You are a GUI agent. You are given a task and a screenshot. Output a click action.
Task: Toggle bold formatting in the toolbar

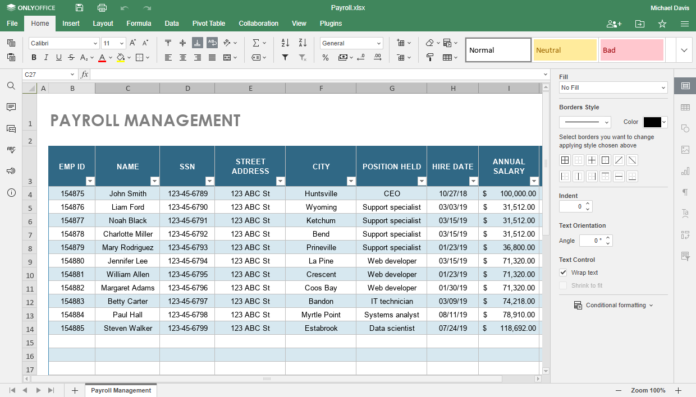[x=34, y=57]
